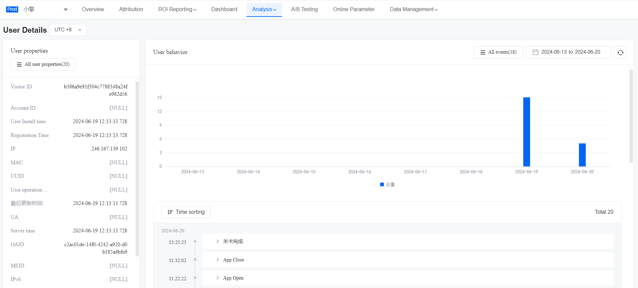This screenshot has width=638, height=288.
Task: Click the All events(18) filter button
Action: pos(498,52)
